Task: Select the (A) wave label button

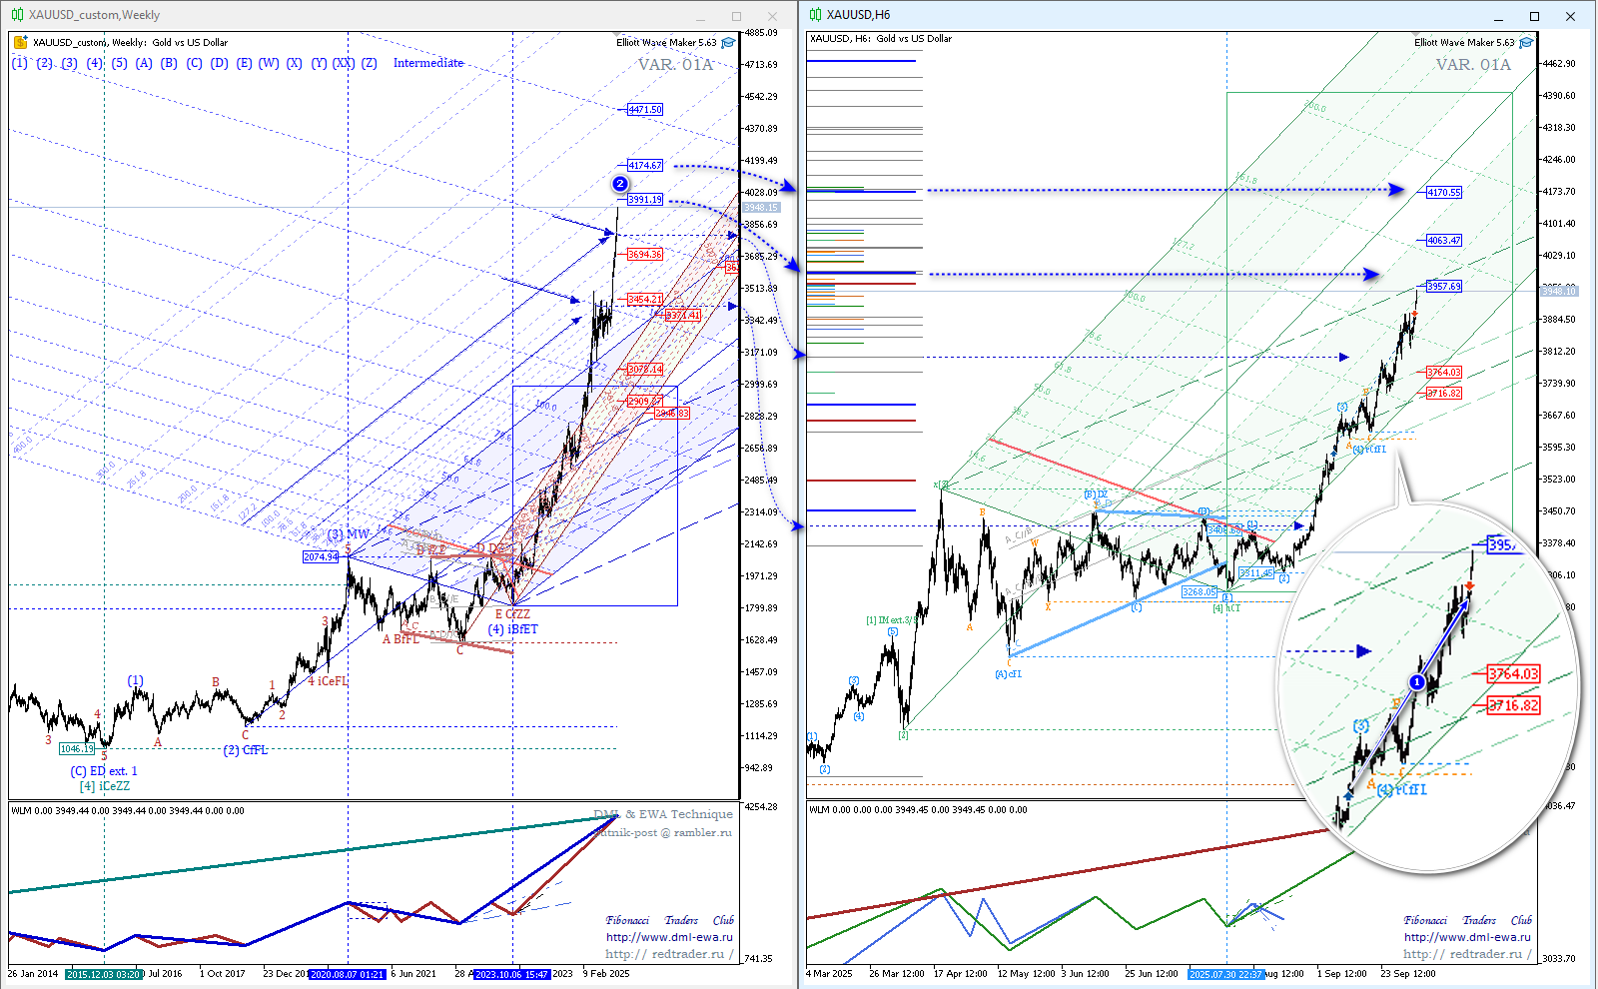Action: [144, 63]
